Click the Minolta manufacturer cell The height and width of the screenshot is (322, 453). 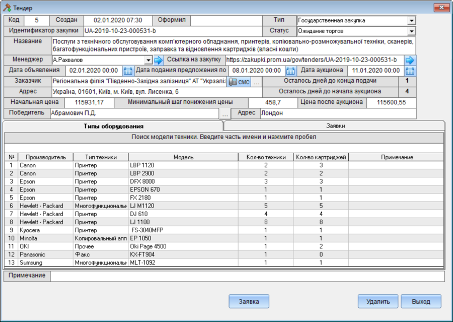pyautogui.click(x=46, y=238)
